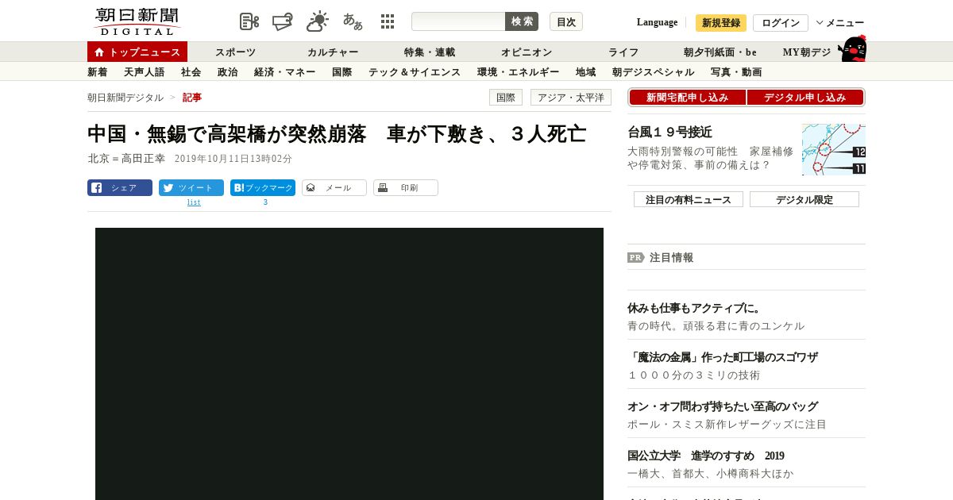Viewport: 953px width, 500px height.
Task: Select the 朝夕刊紙面・be tab
Action: click(720, 52)
